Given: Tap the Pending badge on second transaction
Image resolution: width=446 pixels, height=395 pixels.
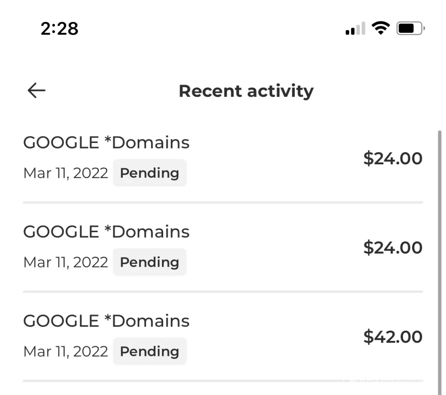Looking at the screenshot, I should tap(150, 262).
